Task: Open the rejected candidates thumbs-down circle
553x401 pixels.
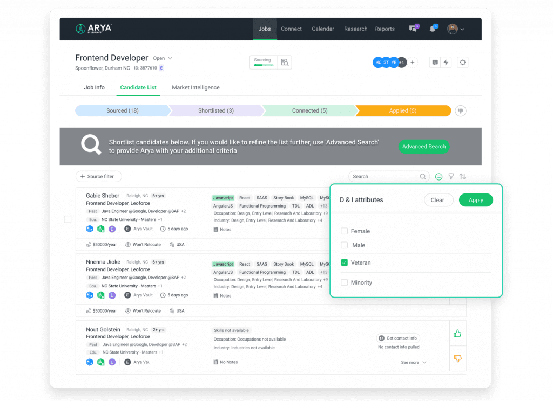Action: (460, 111)
